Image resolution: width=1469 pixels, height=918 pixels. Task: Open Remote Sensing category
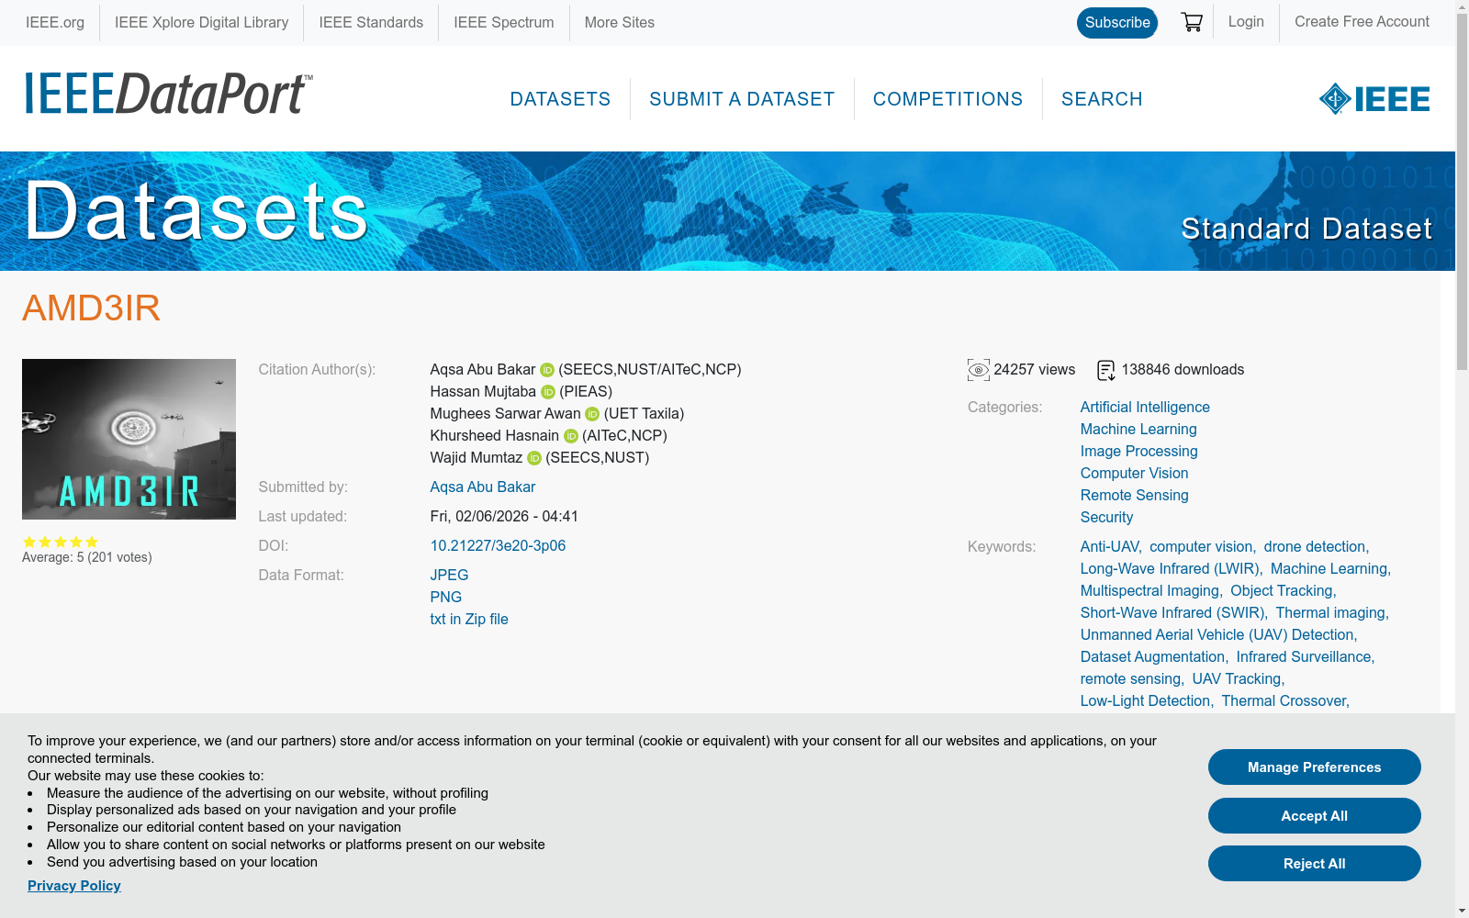(1135, 496)
